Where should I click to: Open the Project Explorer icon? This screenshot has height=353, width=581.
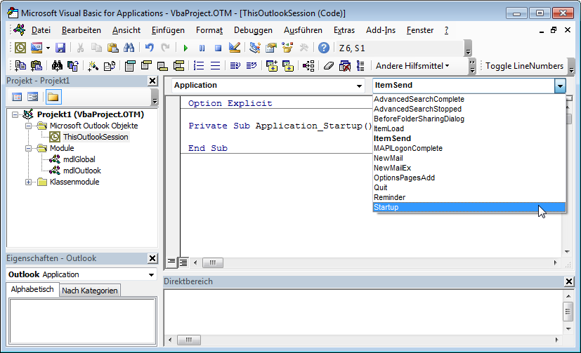[254, 48]
